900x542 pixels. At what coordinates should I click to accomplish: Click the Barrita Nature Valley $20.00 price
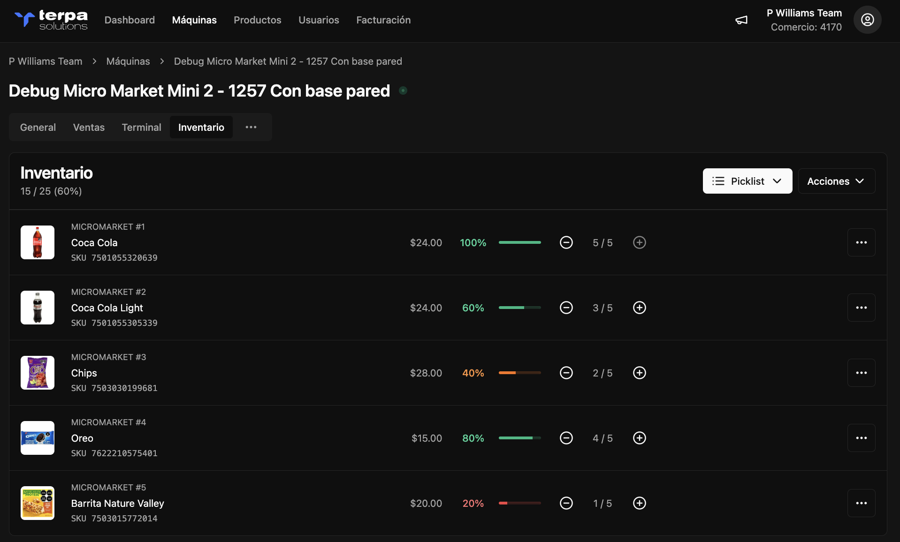(x=426, y=503)
